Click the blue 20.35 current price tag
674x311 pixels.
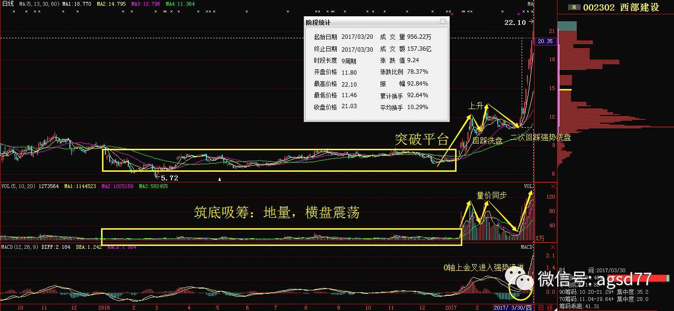547,42
